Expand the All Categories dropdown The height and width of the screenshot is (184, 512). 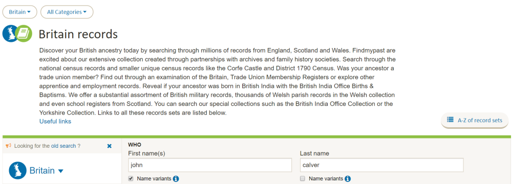[67, 12]
